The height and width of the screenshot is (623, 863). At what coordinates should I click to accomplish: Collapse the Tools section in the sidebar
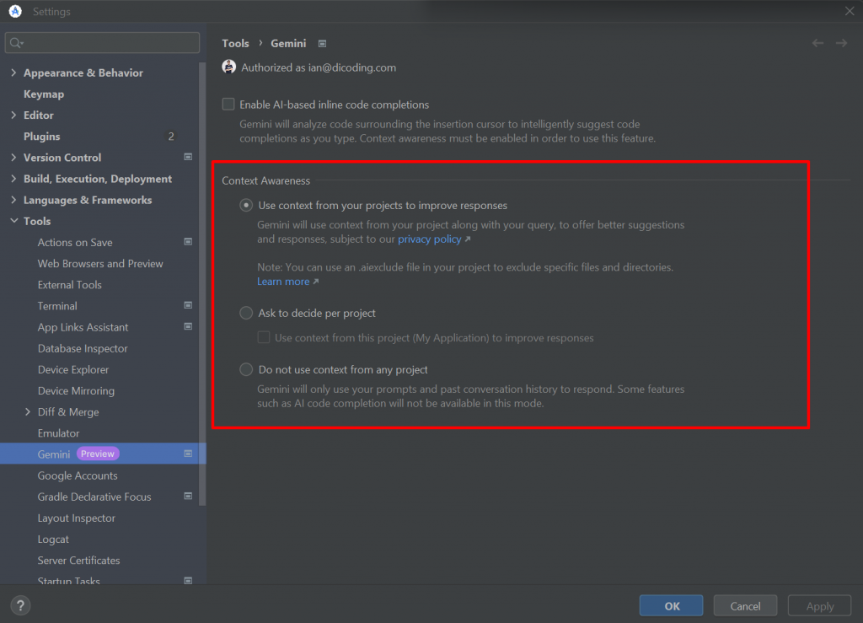point(13,221)
